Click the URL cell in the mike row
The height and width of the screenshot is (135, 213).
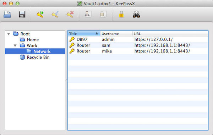(x=162, y=51)
